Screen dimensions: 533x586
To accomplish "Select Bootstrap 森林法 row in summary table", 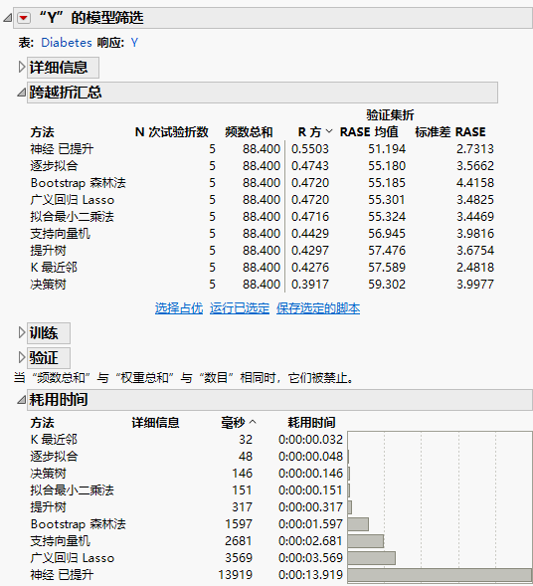I will 262,183.
